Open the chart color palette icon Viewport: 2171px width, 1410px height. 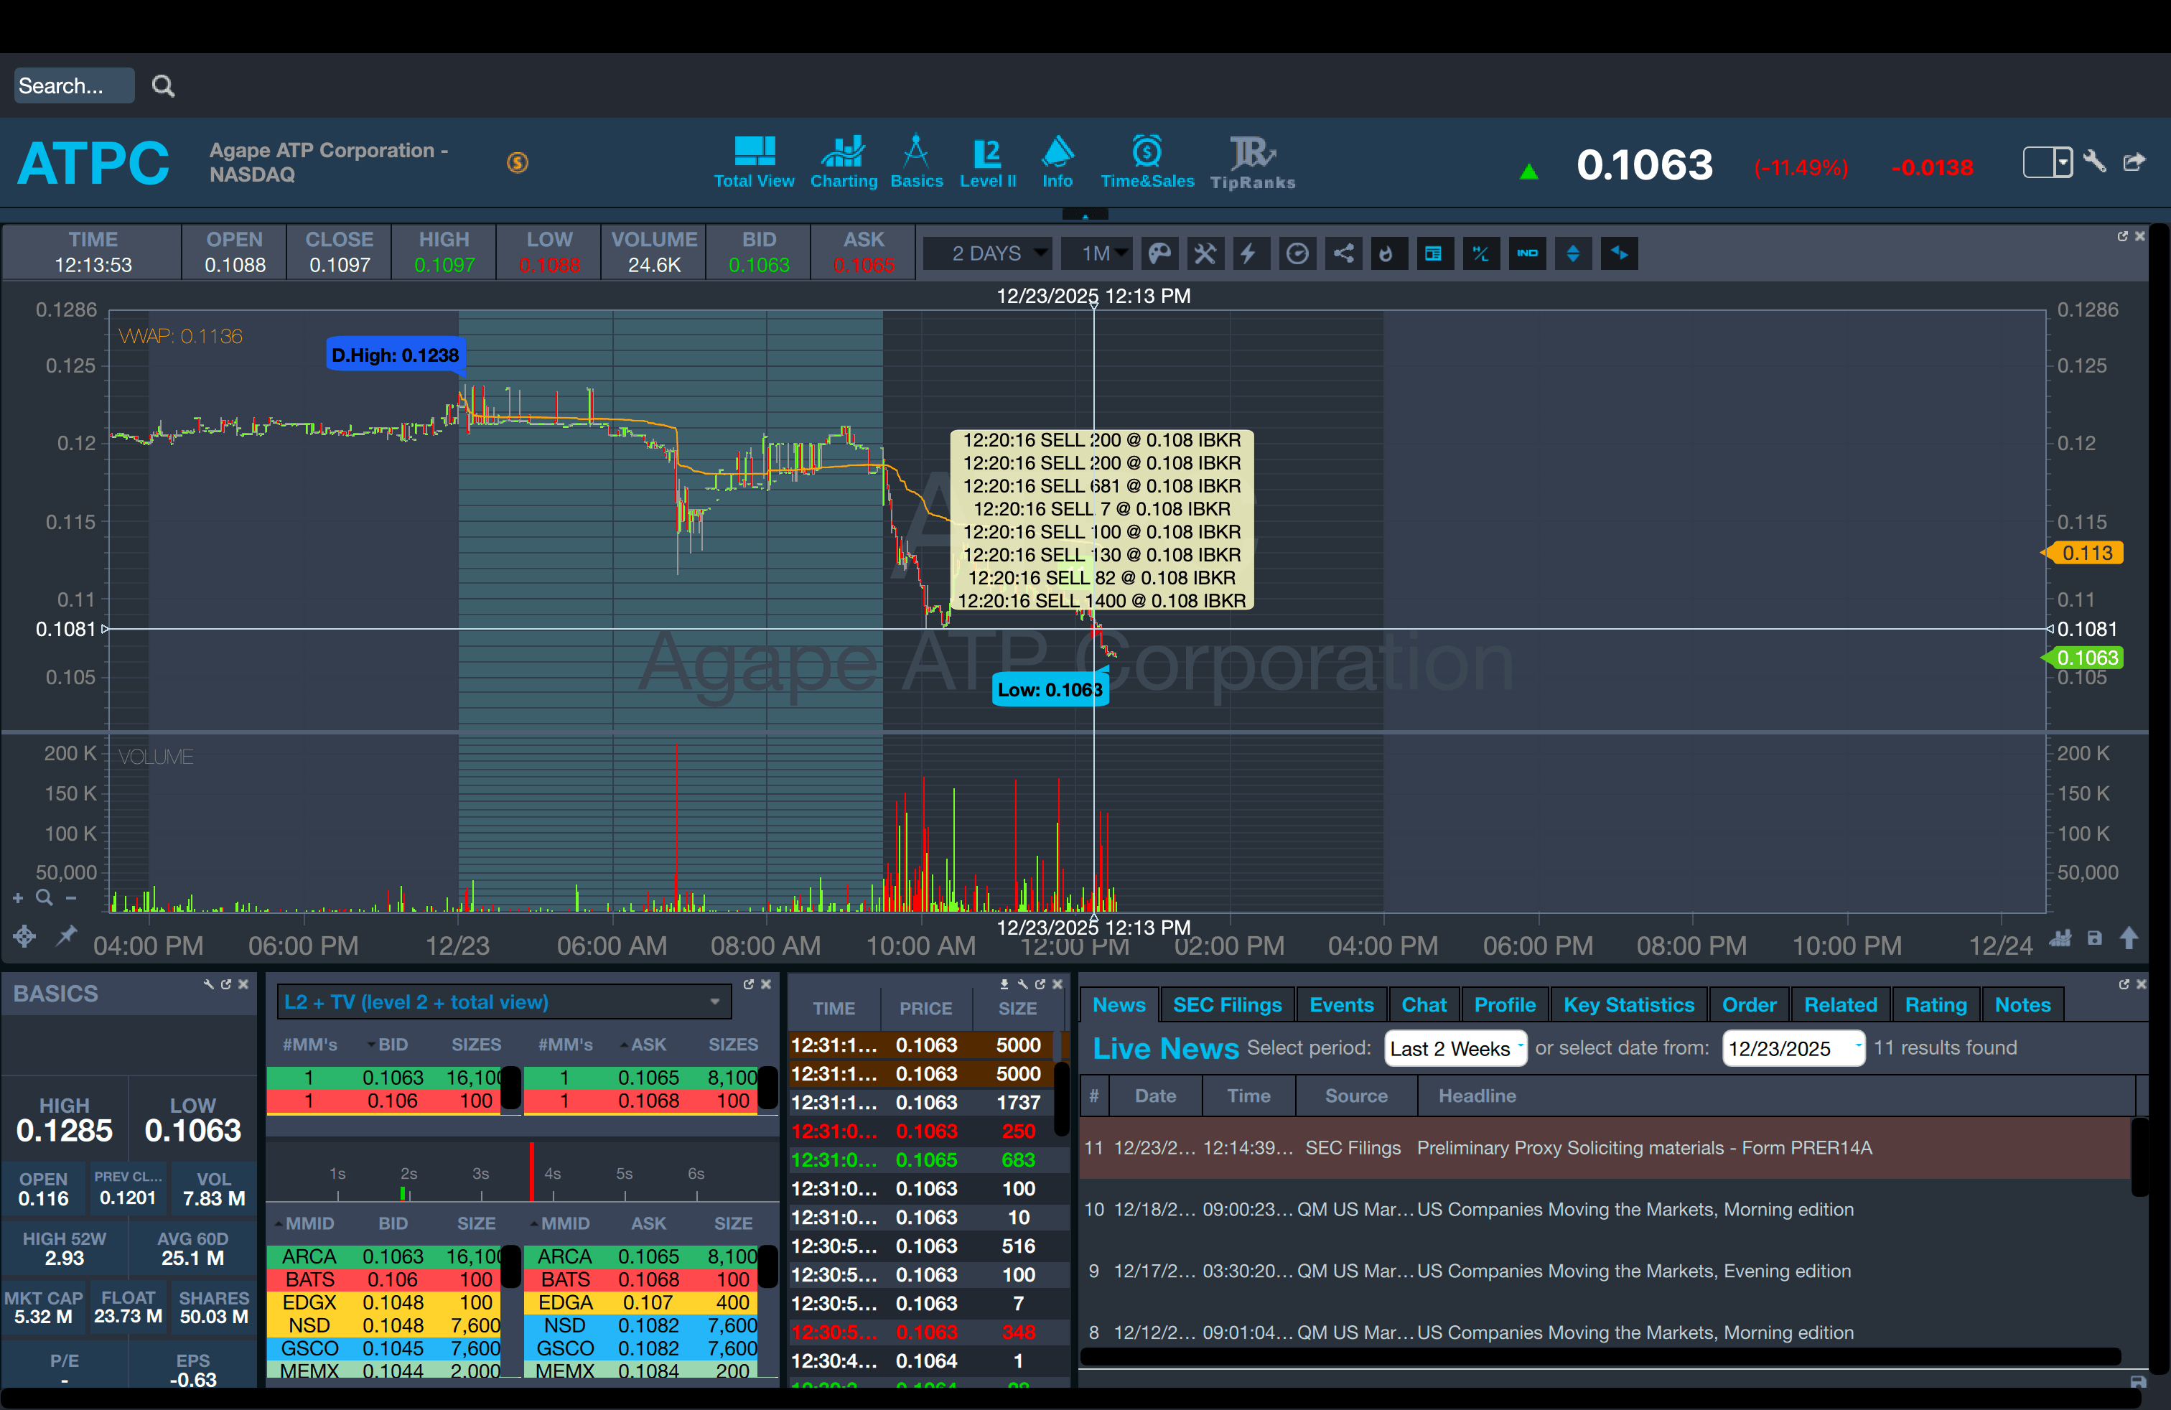click(x=1159, y=253)
